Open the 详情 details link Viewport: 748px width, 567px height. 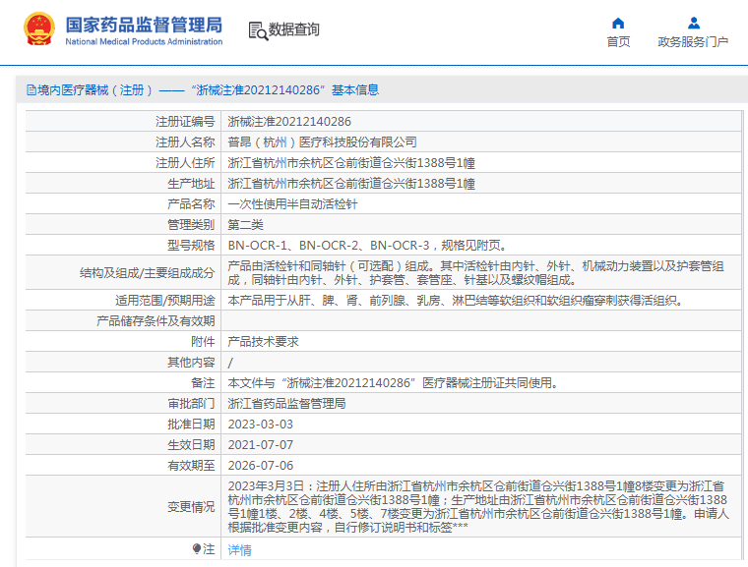point(239,550)
